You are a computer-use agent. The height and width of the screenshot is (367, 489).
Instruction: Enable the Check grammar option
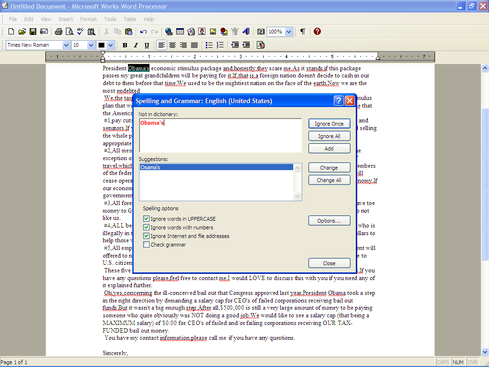(147, 244)
